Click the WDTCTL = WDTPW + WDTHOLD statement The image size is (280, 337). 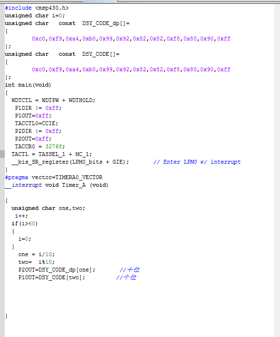point(53,100)
